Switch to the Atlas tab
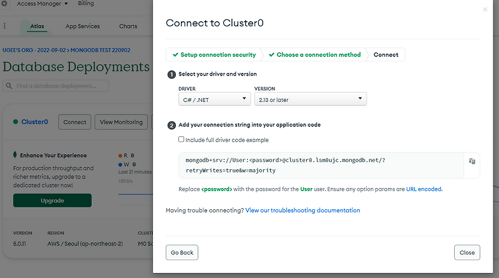 click(36, 26)
